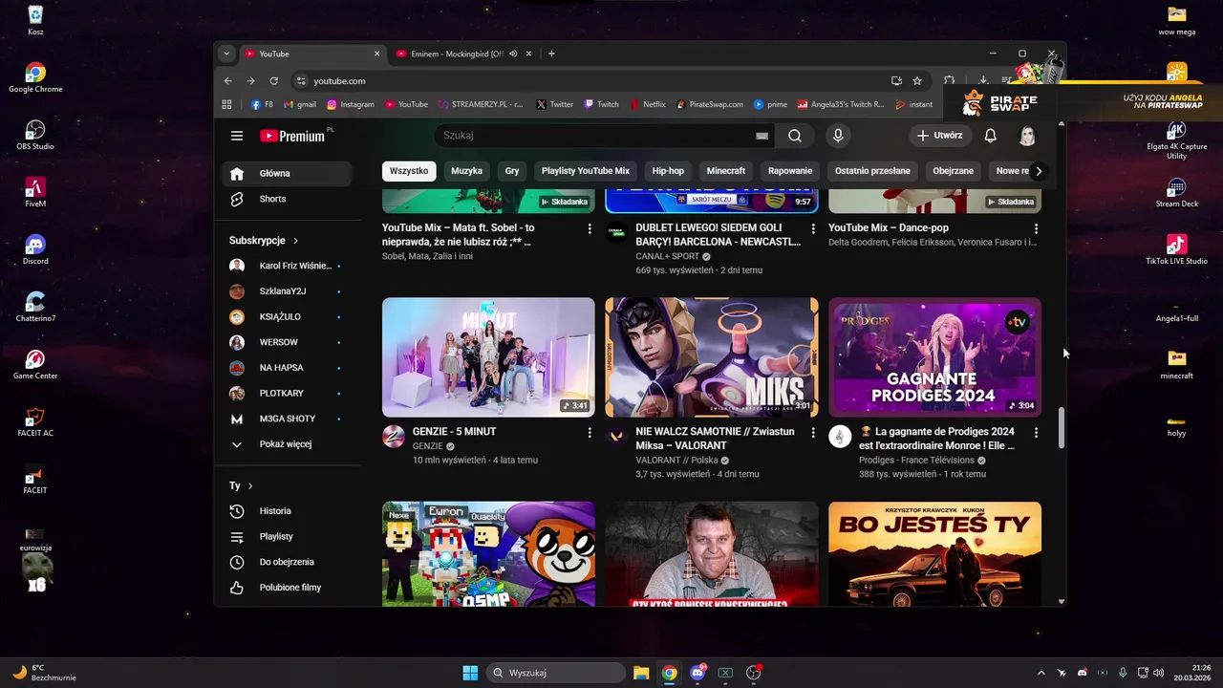
Task: Open YouTube notifications bell
Action: [x=991, y=136]
